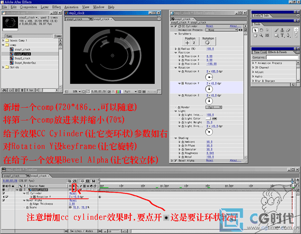This screenshot has width=301, height=234.
Task: Click About link for CC Cylinder
Action: 235,26
